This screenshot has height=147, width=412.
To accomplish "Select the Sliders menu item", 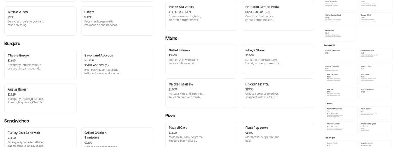I will point(117,21).
